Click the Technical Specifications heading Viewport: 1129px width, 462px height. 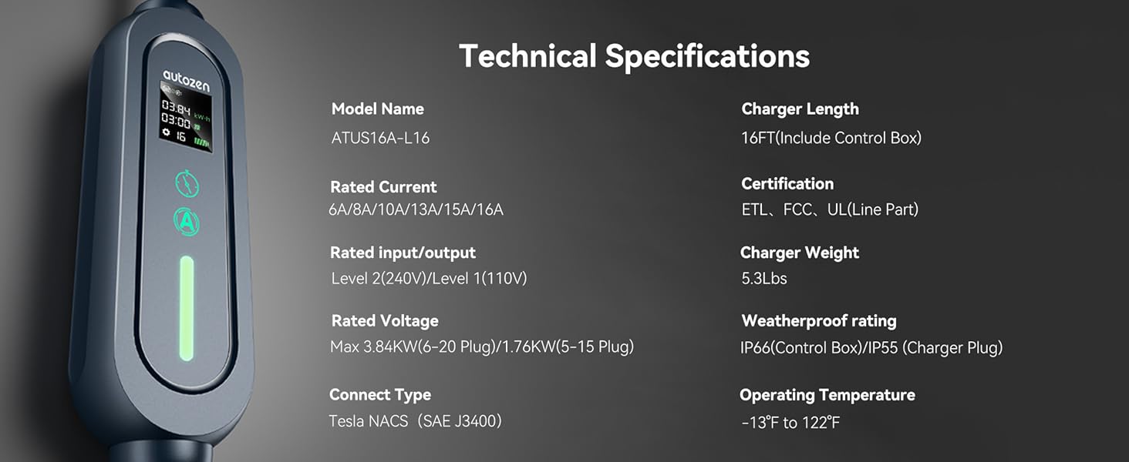pyautogui.click(x=634, y=56)
